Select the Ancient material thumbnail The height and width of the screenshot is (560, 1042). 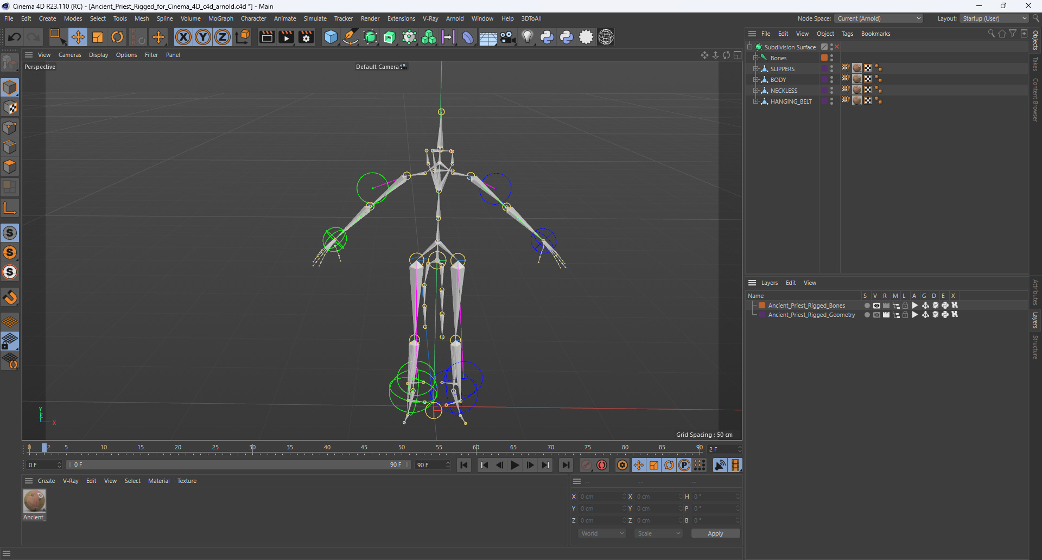click(34, 501)
